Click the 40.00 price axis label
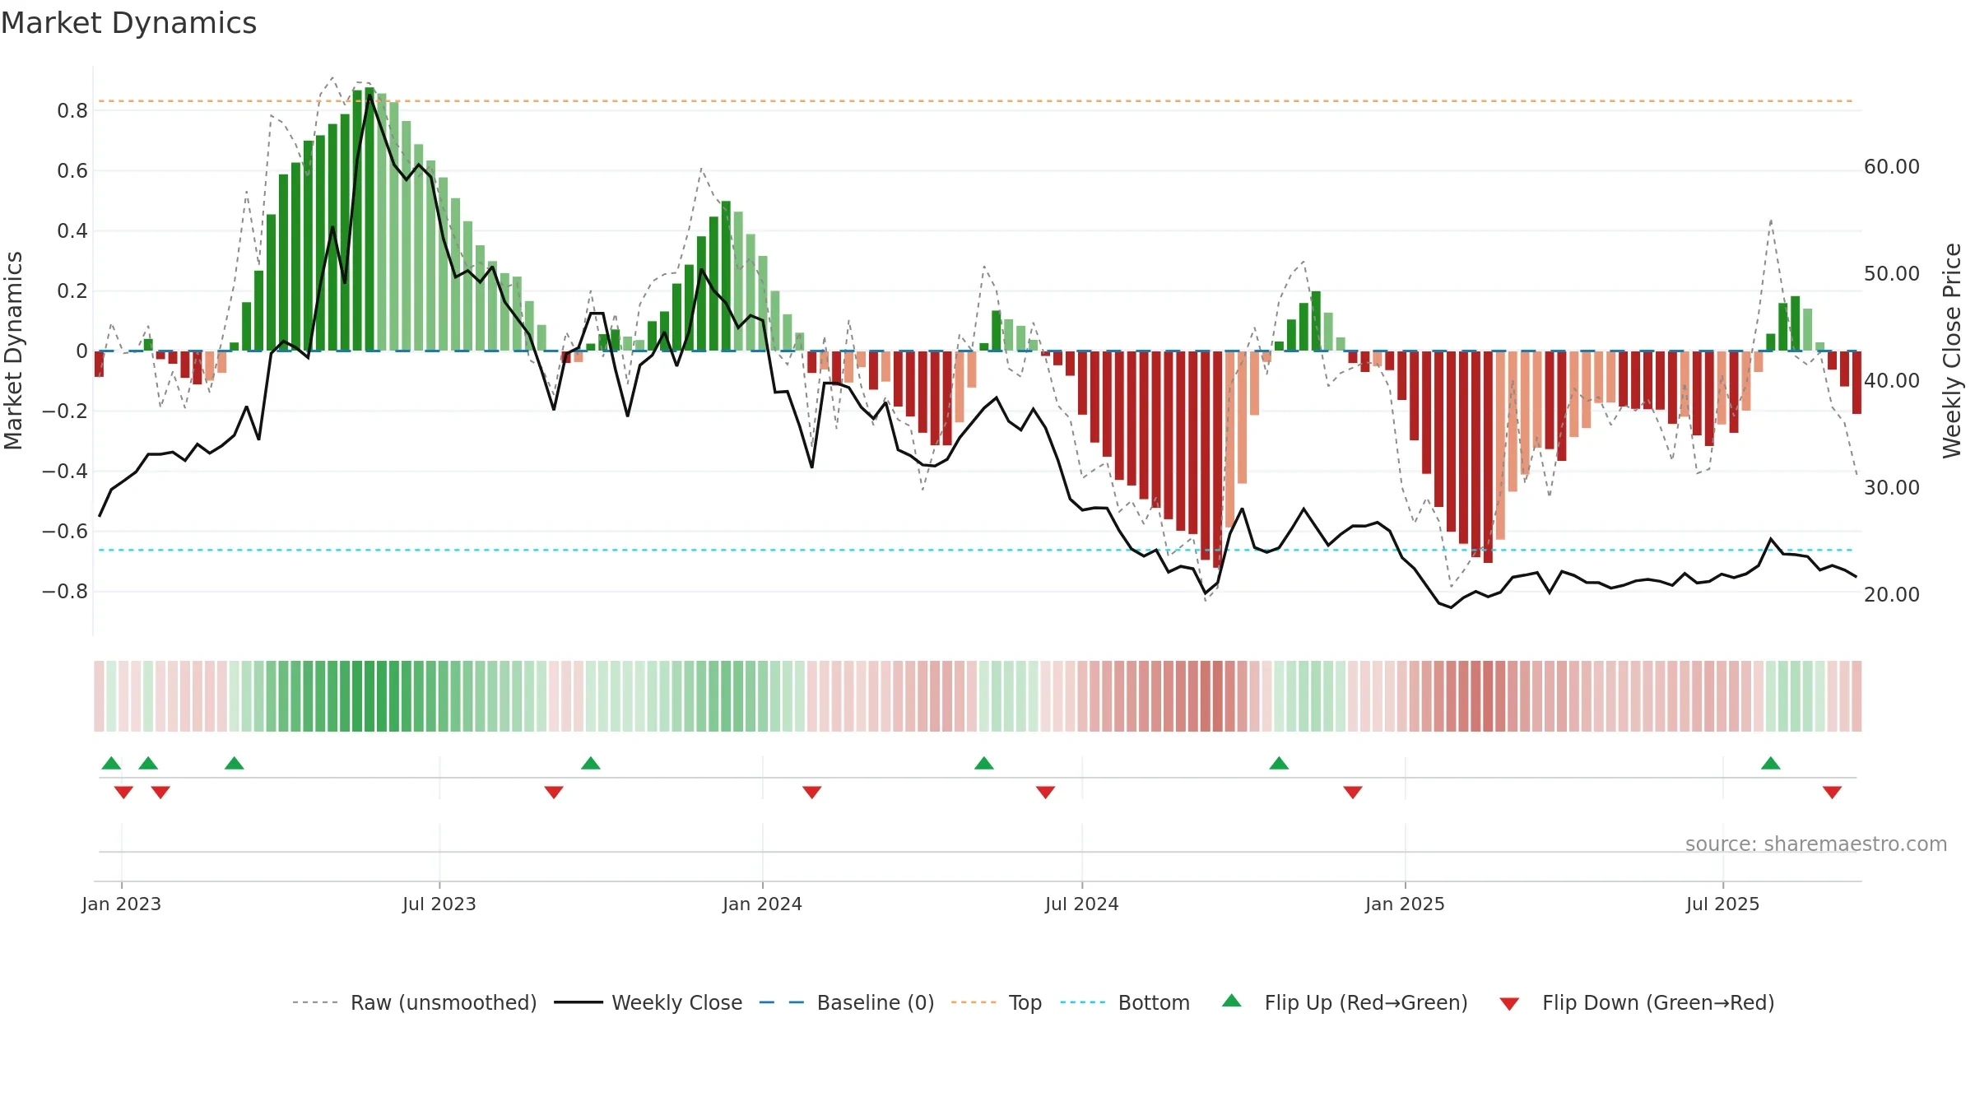The width and height of the screenshot is (1975, 1111). (1892, 381)
